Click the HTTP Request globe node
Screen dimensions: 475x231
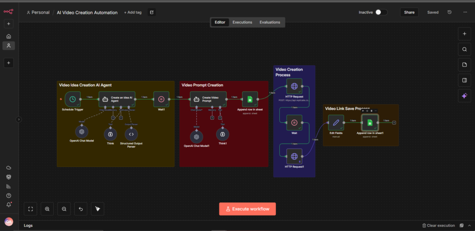(x=294, y=86)
